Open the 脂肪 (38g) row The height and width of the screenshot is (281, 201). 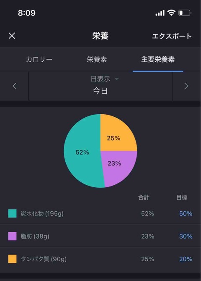click(100, 236)
